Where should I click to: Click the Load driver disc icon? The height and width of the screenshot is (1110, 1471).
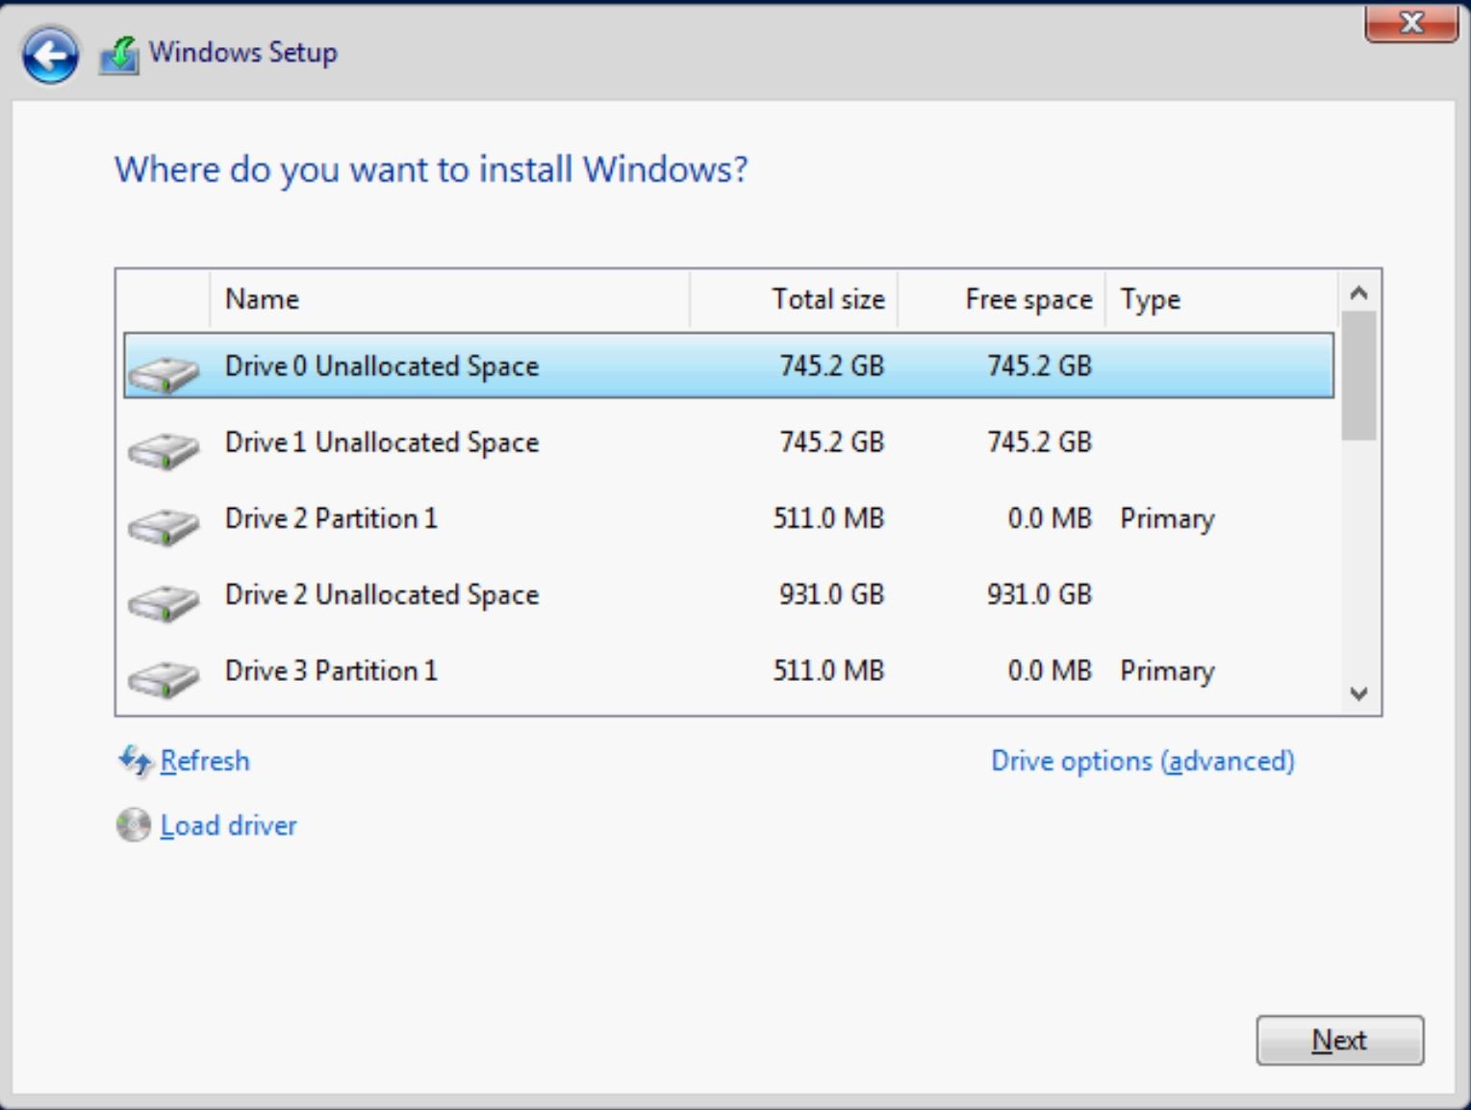tap(132, 824)
